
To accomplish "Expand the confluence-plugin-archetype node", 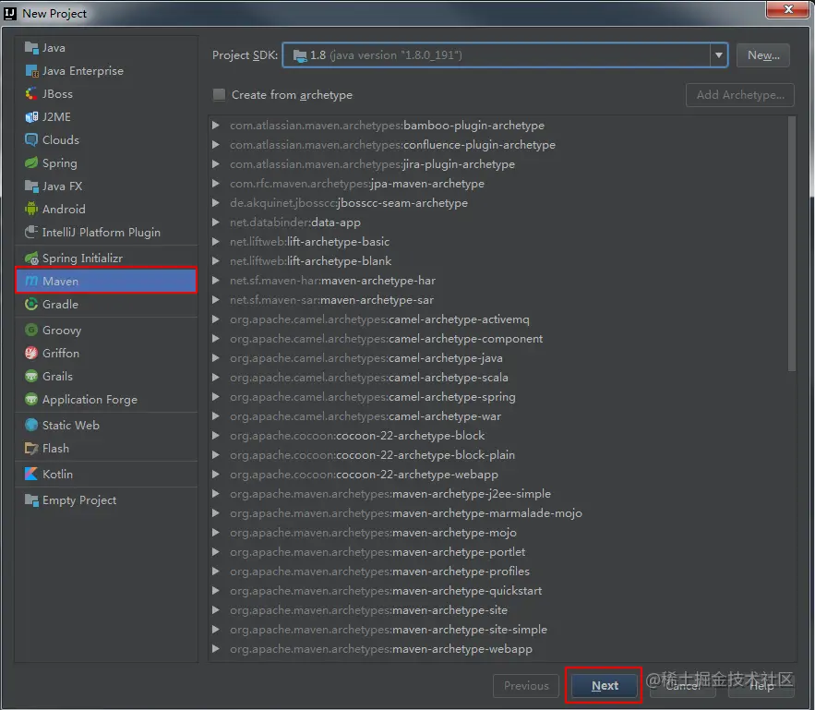I will pyautogui.click(x=216, y=145).
